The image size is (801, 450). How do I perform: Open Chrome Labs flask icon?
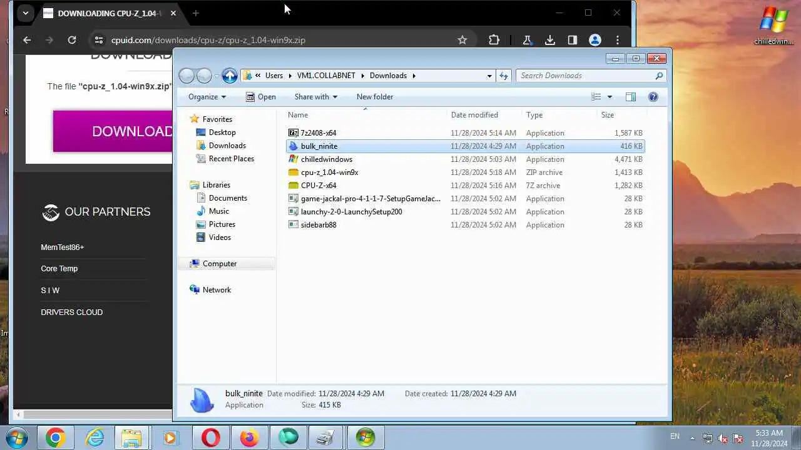coord(527,40)
